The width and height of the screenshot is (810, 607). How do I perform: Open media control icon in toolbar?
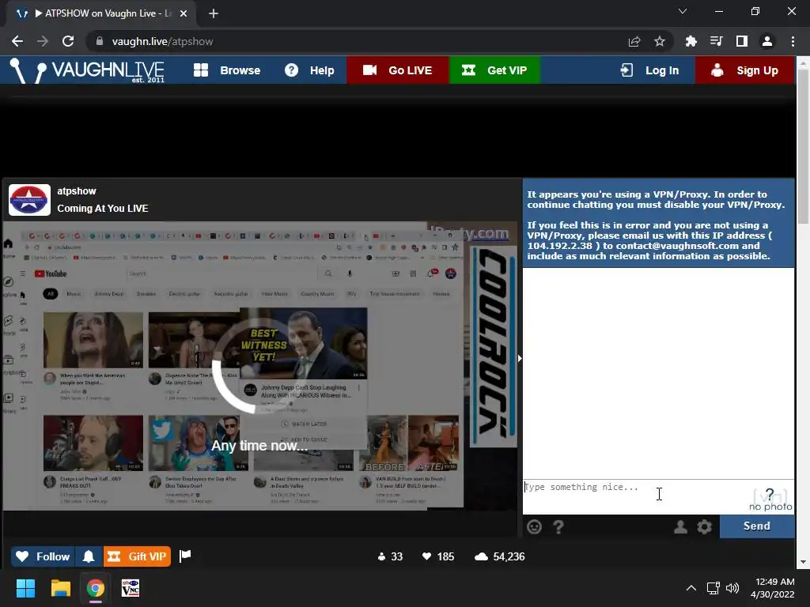click(x=716, y=41)
